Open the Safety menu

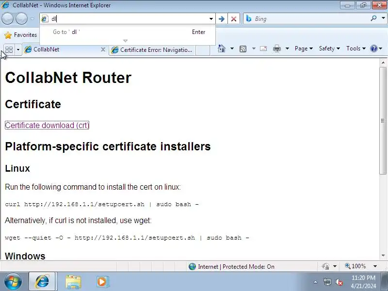click(329, 48)
